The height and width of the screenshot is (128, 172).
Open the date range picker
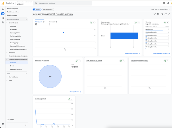click(160, 9)
